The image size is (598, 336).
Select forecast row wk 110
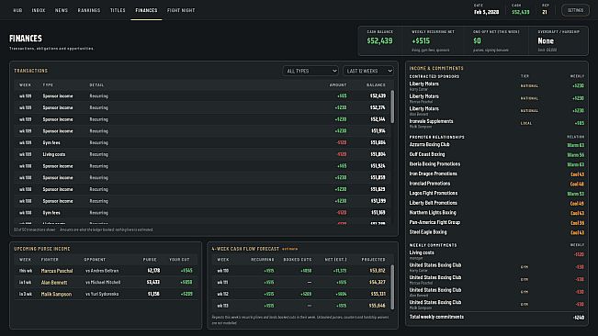click(x=301, y=271)
